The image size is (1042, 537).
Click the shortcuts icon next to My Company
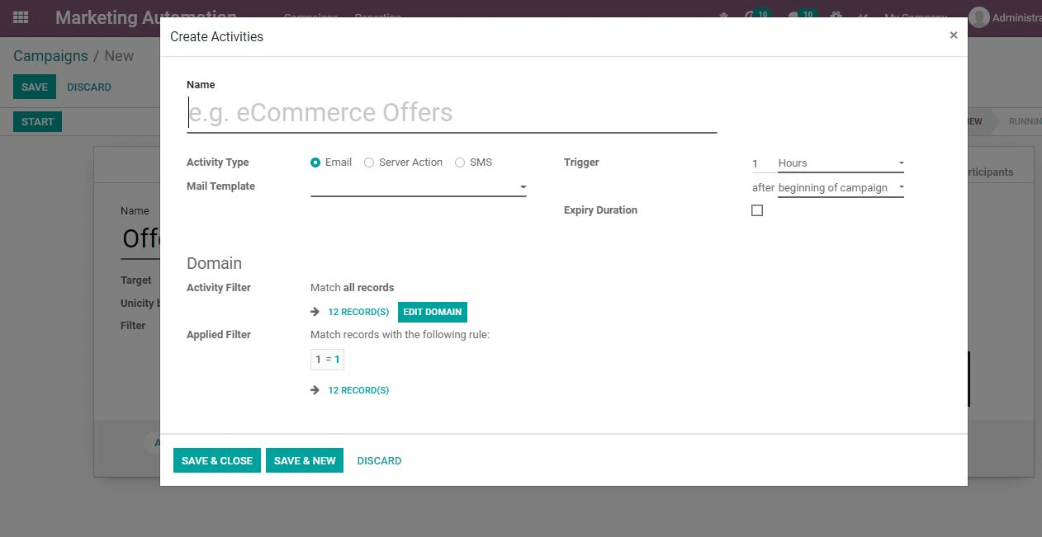click(x=862, y=16)
